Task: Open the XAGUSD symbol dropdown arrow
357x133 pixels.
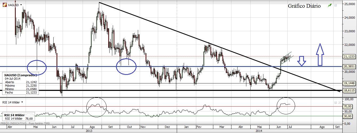Action: point(21,5)
